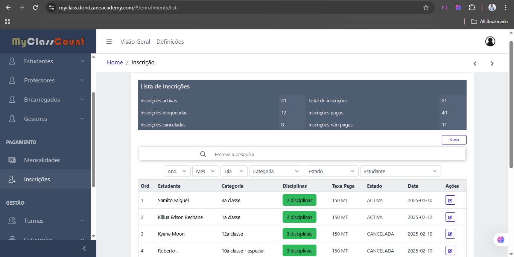Click the Home breadcrumb link
The height and width of the screenshot is (257, 514).
115,62
